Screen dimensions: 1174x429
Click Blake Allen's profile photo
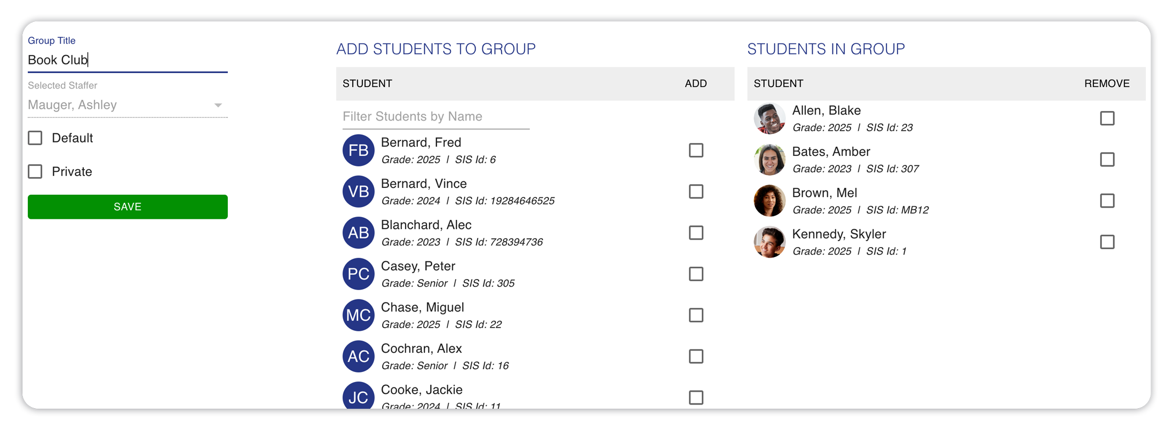[770, 118]
